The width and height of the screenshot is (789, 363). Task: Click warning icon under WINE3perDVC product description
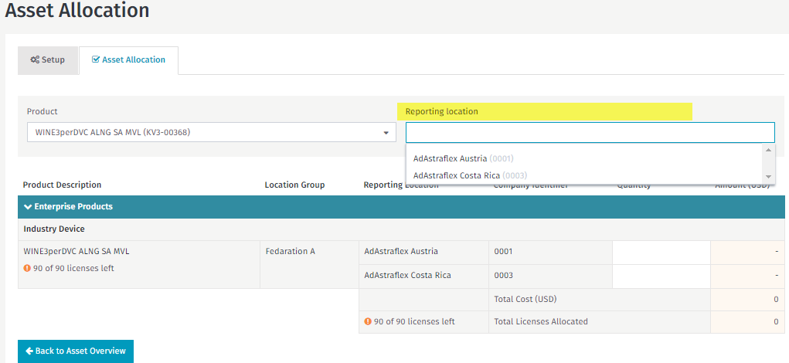point(27,269)
